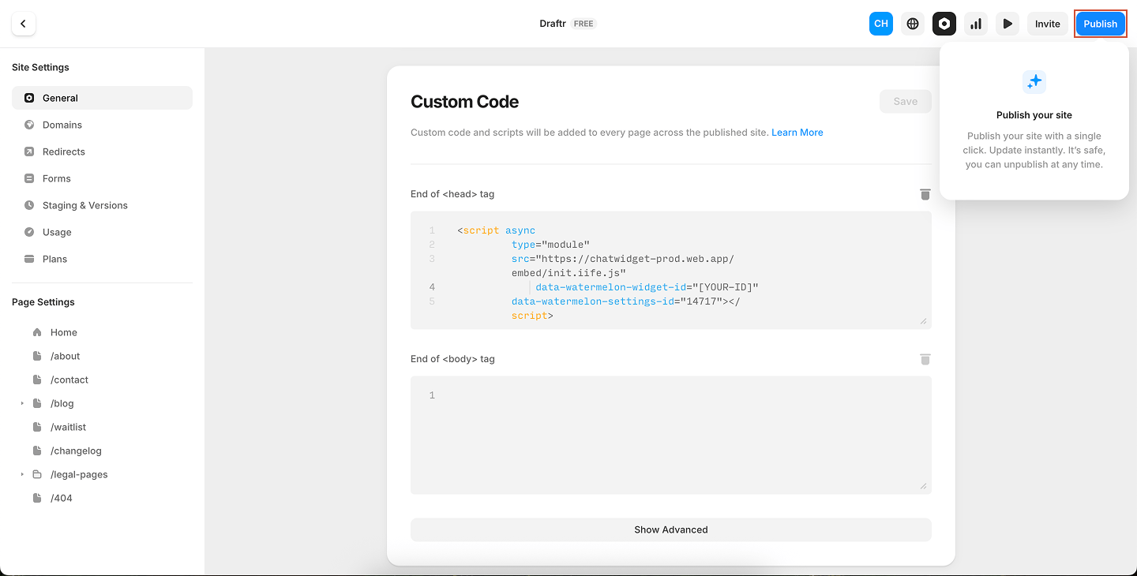
Task: Click the /404 page file icon
Action: 37,498
